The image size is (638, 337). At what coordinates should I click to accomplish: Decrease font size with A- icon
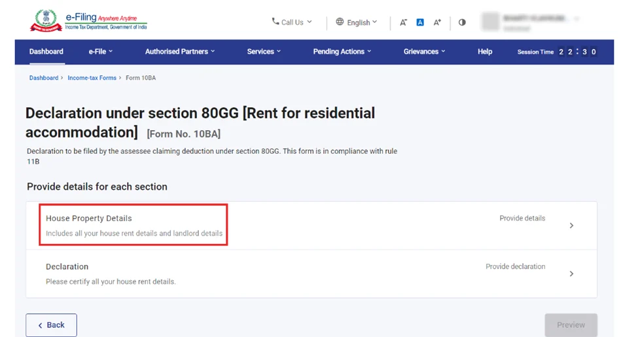(x=403, y=22)
